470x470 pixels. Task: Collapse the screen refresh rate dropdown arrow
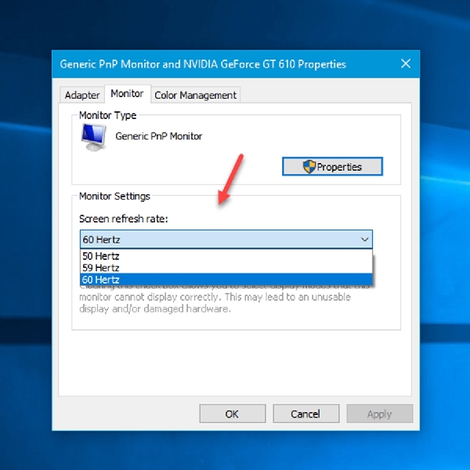point(364,239)
